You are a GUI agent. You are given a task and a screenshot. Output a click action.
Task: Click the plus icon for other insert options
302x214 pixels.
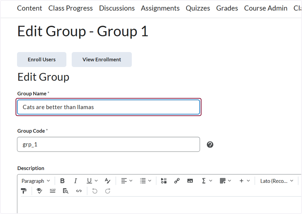[x=241, y=181]
